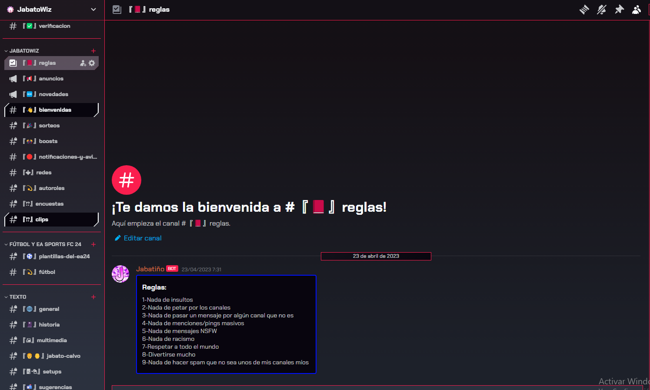Collapse the TEXTO category

coord(6,297)
